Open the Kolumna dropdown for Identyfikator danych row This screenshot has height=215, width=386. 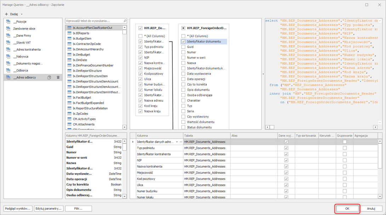coord(177,142)
